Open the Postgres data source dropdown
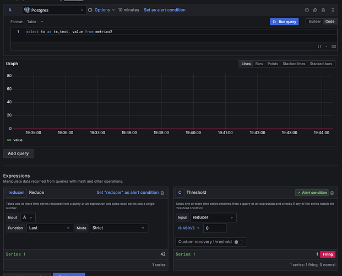Screen dimensions: 342x276 pyautogui.click(x=54, y=10)
